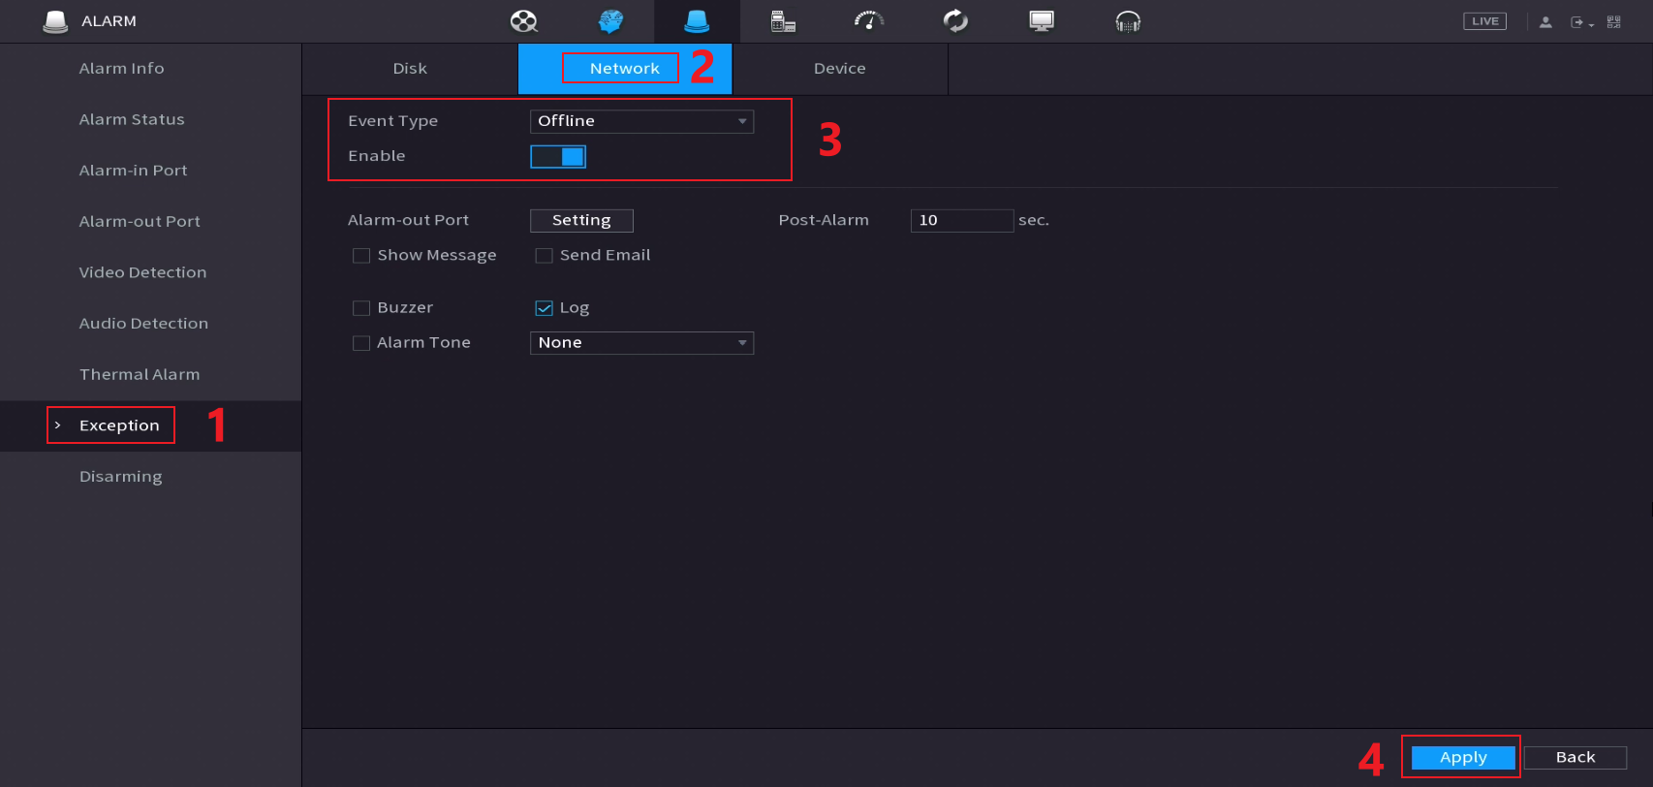Viewport: 1653px width, 787px height.
Task: Open the Display monitor icon
Action: 1042,21
